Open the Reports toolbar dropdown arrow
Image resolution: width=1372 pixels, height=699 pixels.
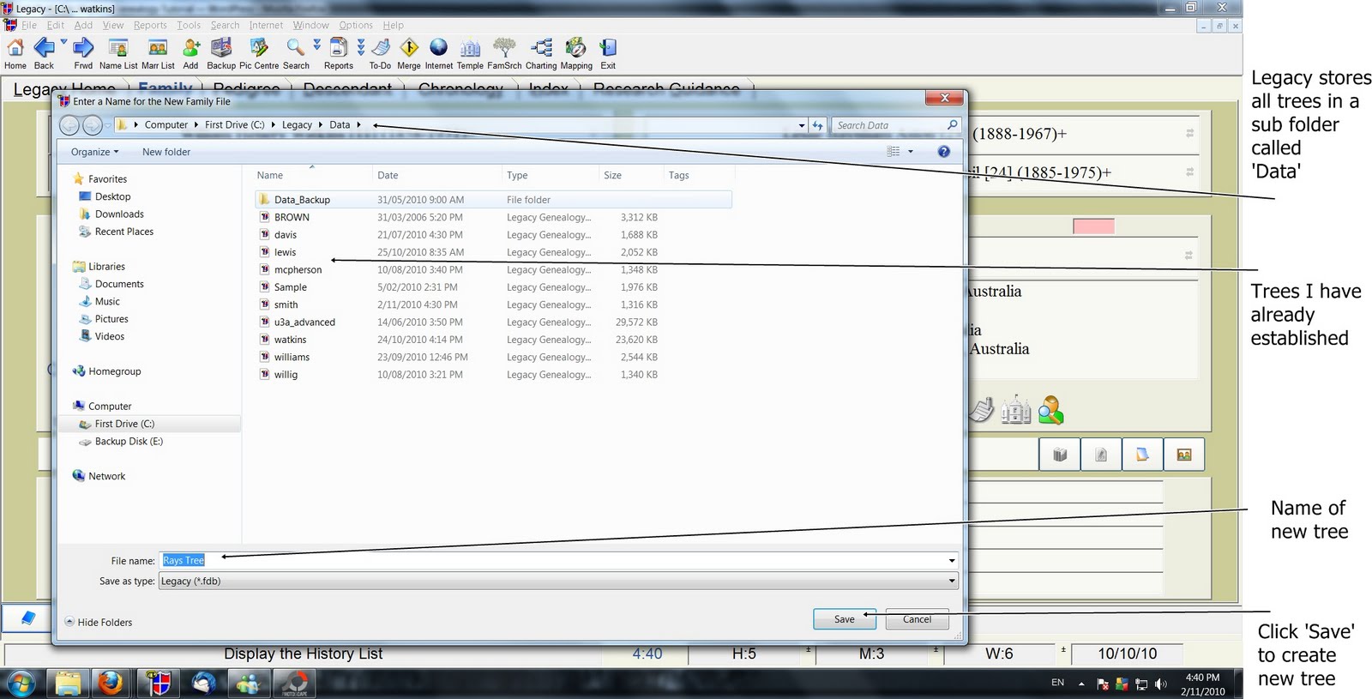[x=361, y=46]
